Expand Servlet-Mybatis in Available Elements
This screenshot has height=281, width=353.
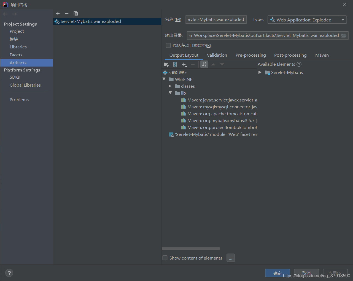pyautogui.click(x=260, y=72)
